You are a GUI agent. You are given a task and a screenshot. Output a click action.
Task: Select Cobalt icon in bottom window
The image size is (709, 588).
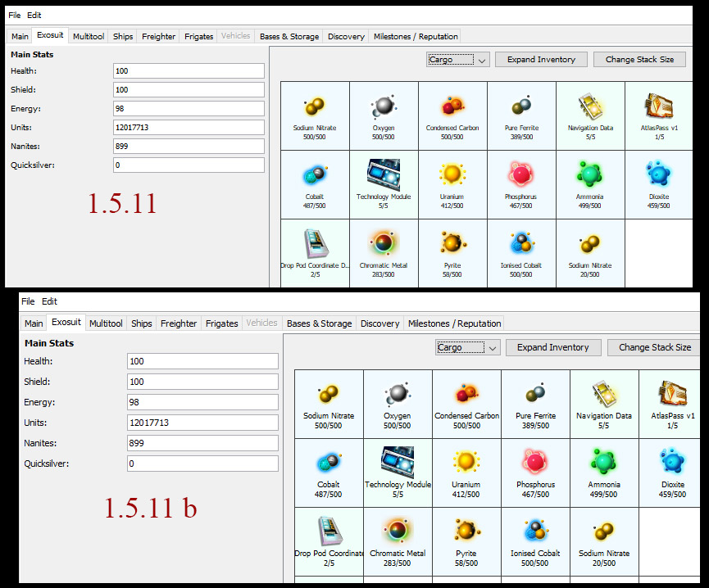tap(329, 464)
